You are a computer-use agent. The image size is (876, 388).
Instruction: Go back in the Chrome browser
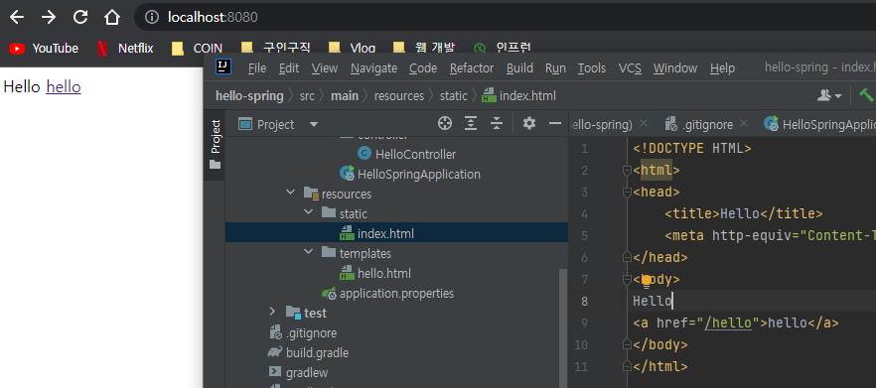(x=17, y=17)
